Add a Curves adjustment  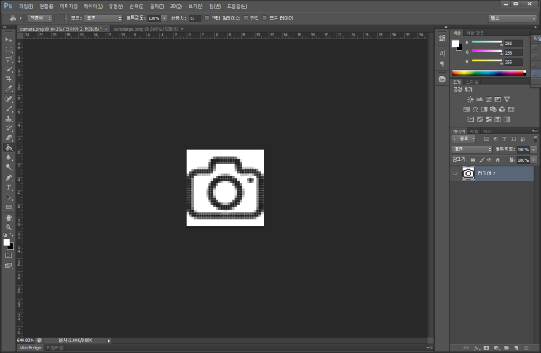pos(489,99)
